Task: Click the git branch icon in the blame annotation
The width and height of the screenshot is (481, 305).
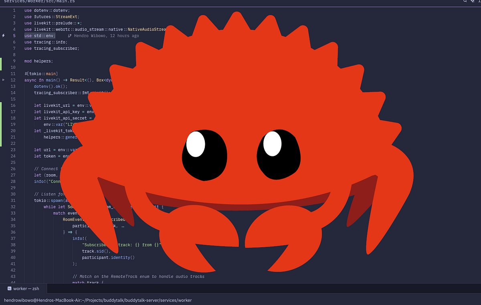Action: pos(69,36)
